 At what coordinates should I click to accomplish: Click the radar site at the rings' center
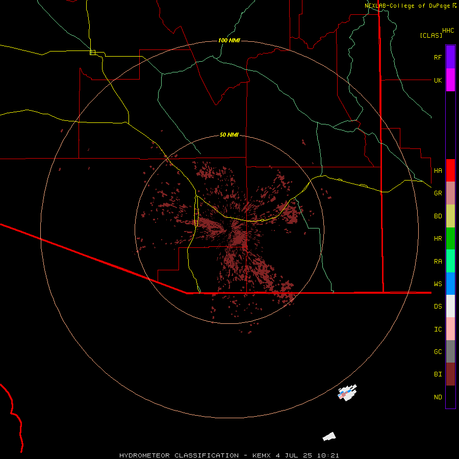229,229
